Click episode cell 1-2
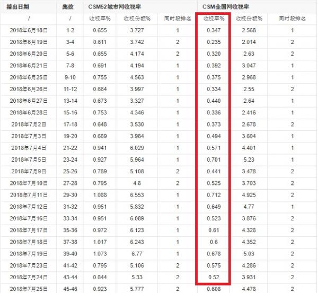 (x=70, y=30)
